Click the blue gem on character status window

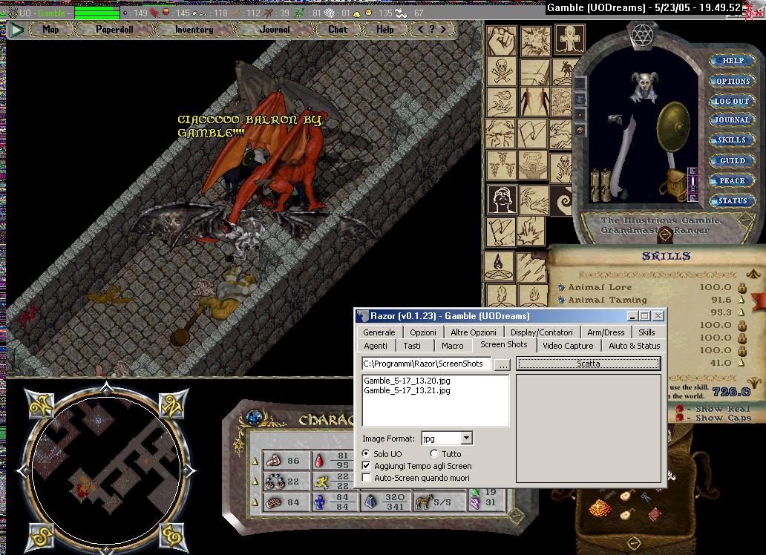tap(254, 418)
